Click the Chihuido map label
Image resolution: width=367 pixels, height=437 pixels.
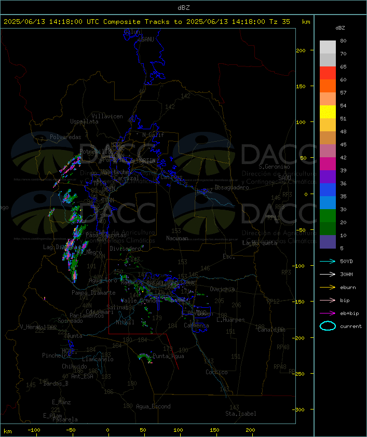[74, 366]
